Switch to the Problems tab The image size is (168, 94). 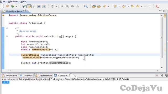point(10,75)
